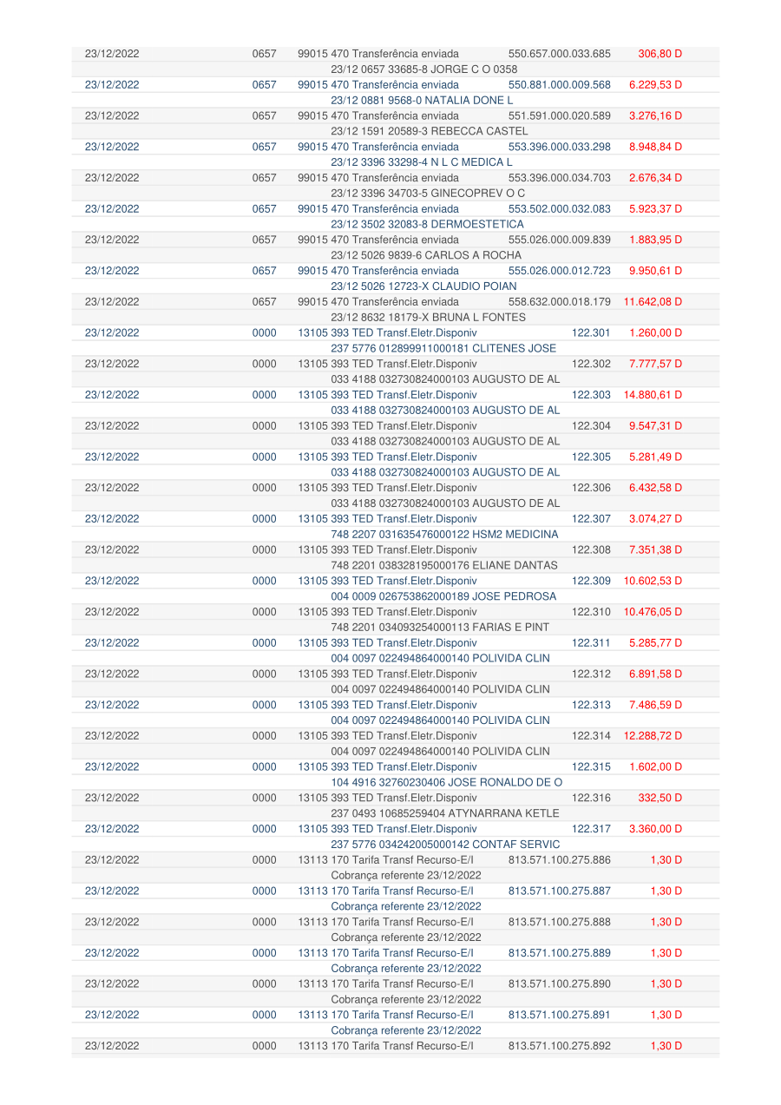This screenshot has height=1105, width=781.
Task: Click the CLITENES JOSE recipient line
Action: [443, 348]
